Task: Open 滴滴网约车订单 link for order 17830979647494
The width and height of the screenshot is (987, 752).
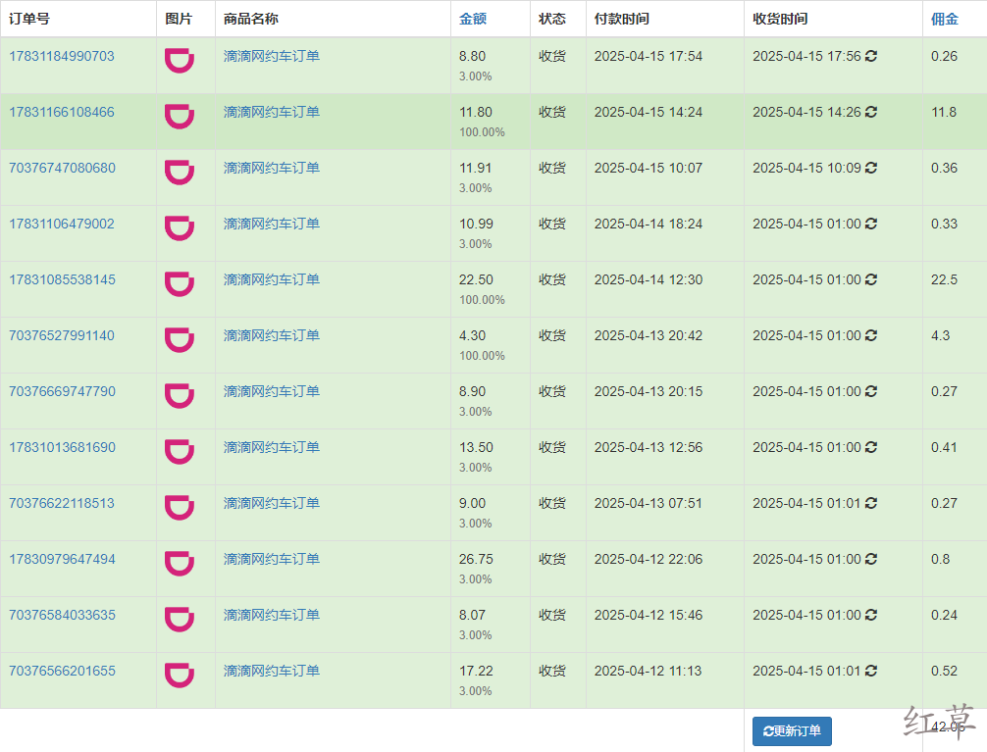Action: [272, 560]
